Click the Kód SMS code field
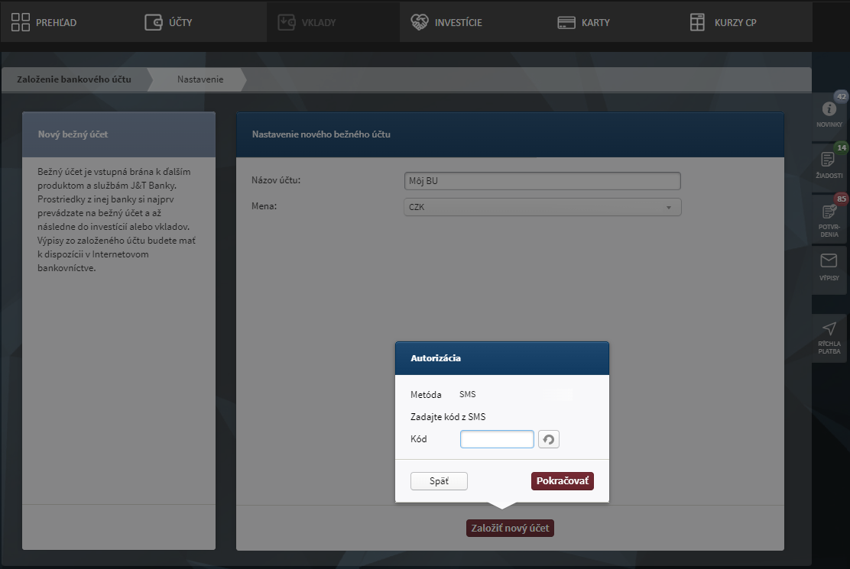 point(497,439)
